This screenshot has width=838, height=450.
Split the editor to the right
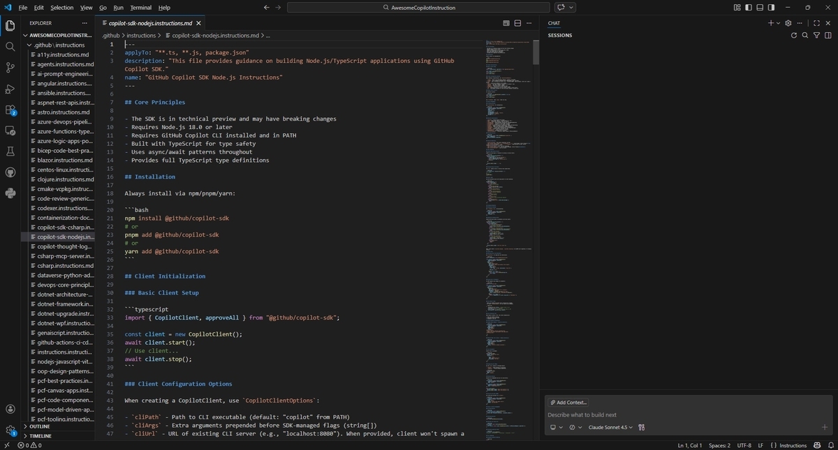pos(518,23)
